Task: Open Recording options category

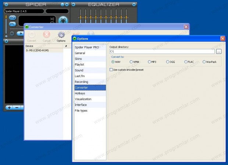Action: tap(90, 82)
